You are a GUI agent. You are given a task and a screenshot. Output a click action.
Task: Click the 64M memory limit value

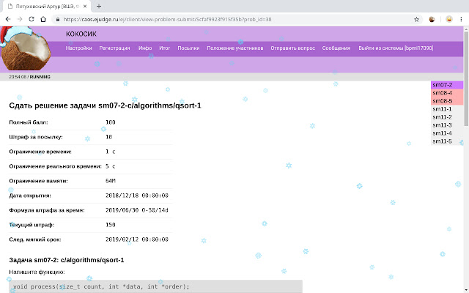(111, 181)
